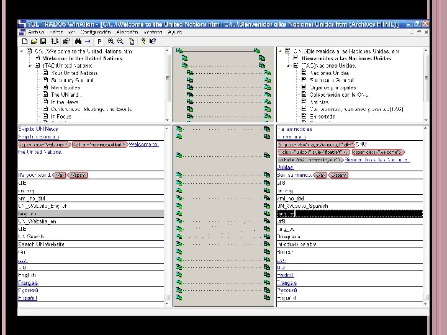Click the yellow question mark help icon
The image size is (447, 335).
pos(143,42)
